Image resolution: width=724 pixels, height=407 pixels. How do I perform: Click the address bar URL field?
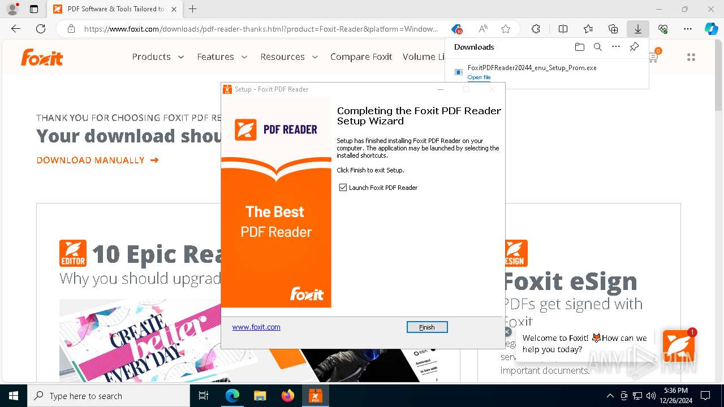[260, 29]
